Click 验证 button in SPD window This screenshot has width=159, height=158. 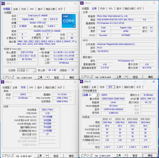(x=135, y=155)
